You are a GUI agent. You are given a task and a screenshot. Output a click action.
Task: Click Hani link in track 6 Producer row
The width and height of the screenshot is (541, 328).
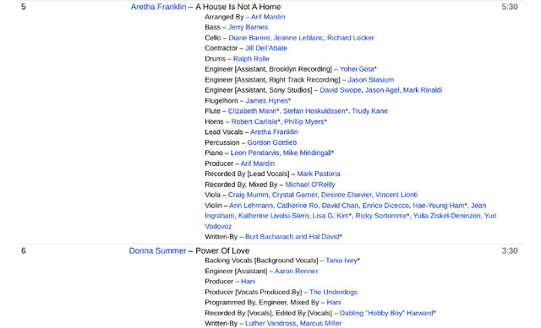(x=248, y=282)
